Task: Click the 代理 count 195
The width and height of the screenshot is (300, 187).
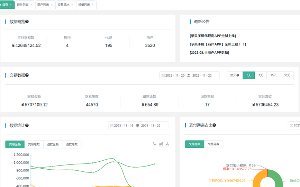Action: click(x=109, y=45)
